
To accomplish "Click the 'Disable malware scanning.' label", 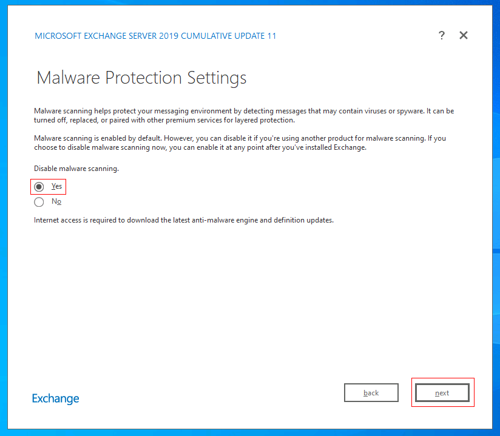I will (76, 169).
